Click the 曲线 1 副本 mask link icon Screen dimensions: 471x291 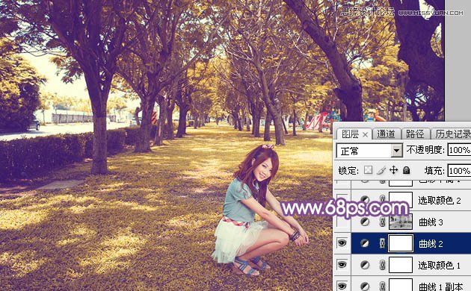pos(382,287)
